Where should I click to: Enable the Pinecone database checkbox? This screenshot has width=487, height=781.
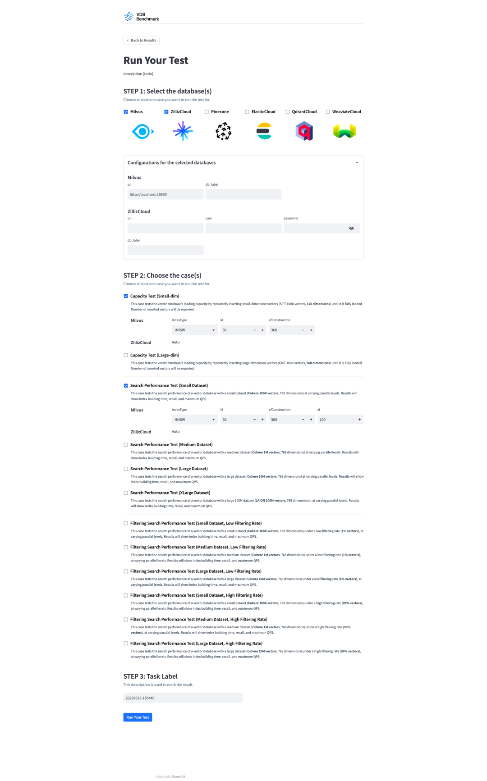207,112
